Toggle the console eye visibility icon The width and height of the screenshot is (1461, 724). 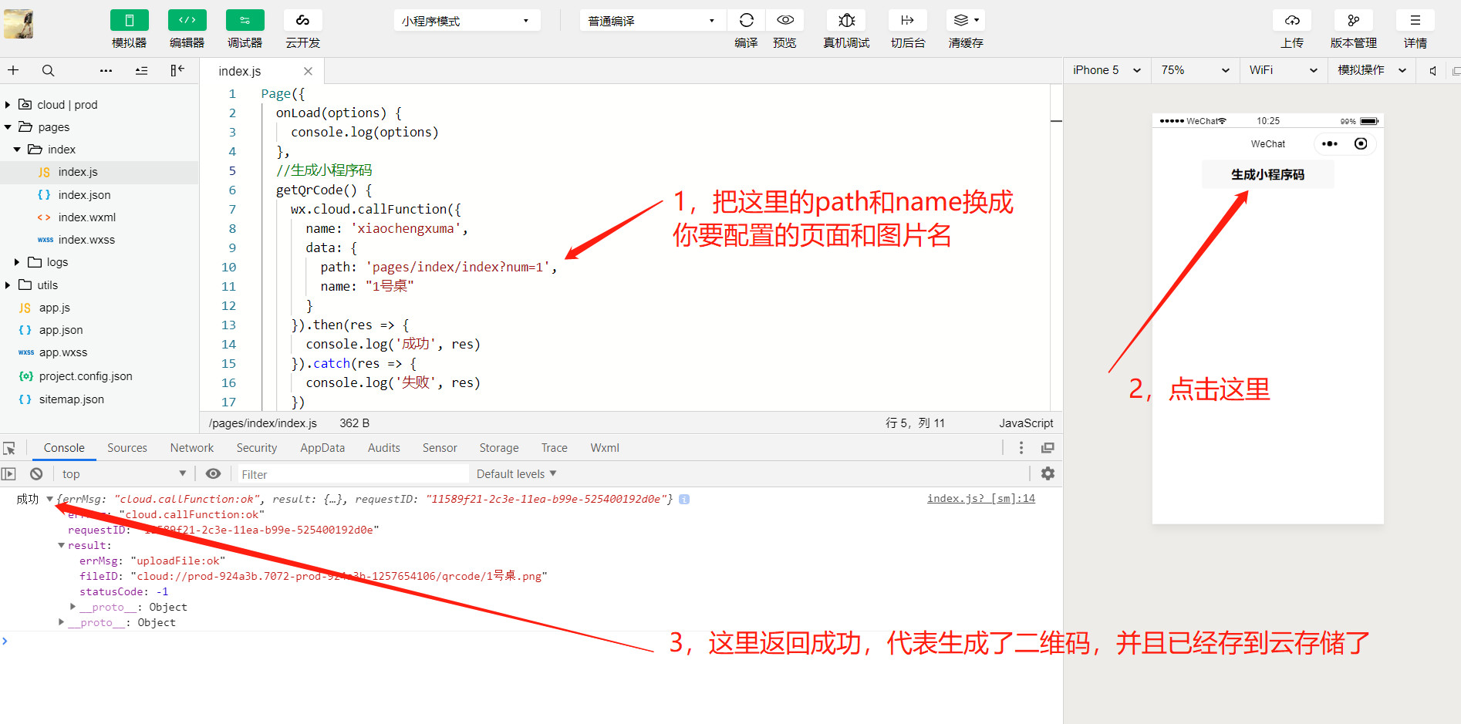click(x=214, y=473)
